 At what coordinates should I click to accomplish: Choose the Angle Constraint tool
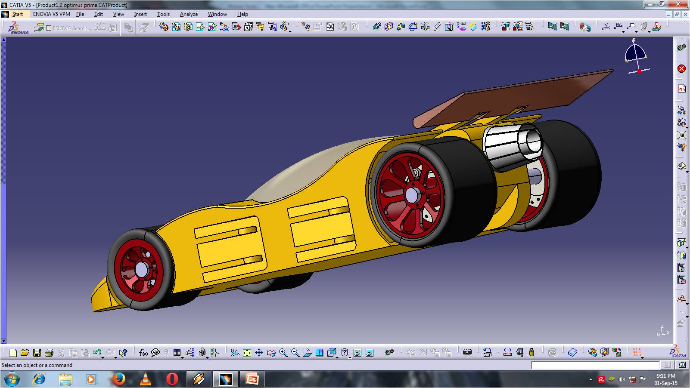point(413,27)
